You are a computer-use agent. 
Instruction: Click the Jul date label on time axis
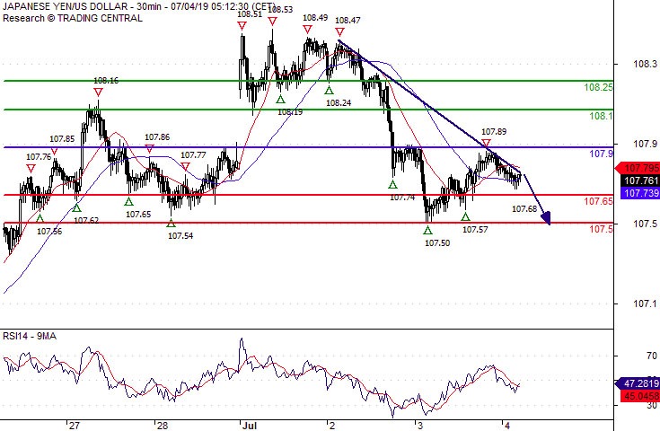250,426
